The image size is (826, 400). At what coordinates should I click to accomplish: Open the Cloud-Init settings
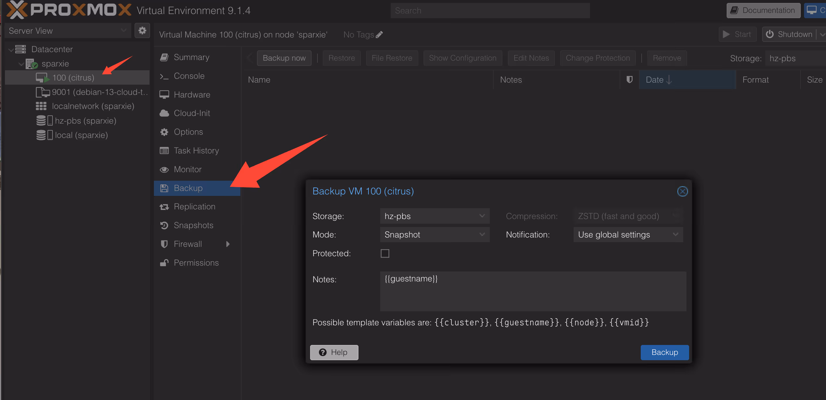(x=192, y=113)
